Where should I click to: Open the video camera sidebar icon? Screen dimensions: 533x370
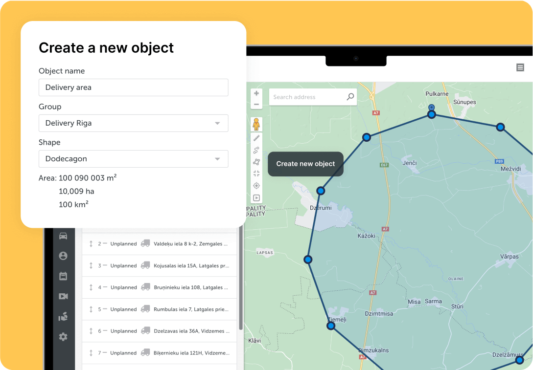63,296
